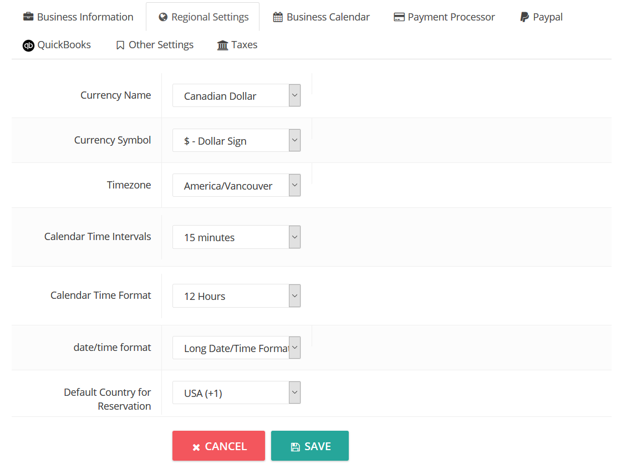
Task: Expand the Calendar Time Intervals arrow
Action: (294, 237)
